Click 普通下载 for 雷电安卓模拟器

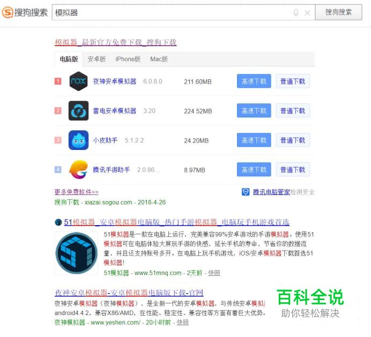[x=293, y=110]
